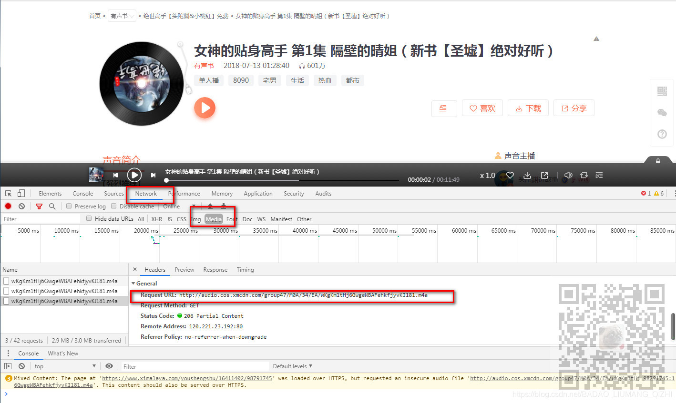Click the audio progress bar
Image resolution: width=676 pixels, height=403 pixels.
[282, 180]
